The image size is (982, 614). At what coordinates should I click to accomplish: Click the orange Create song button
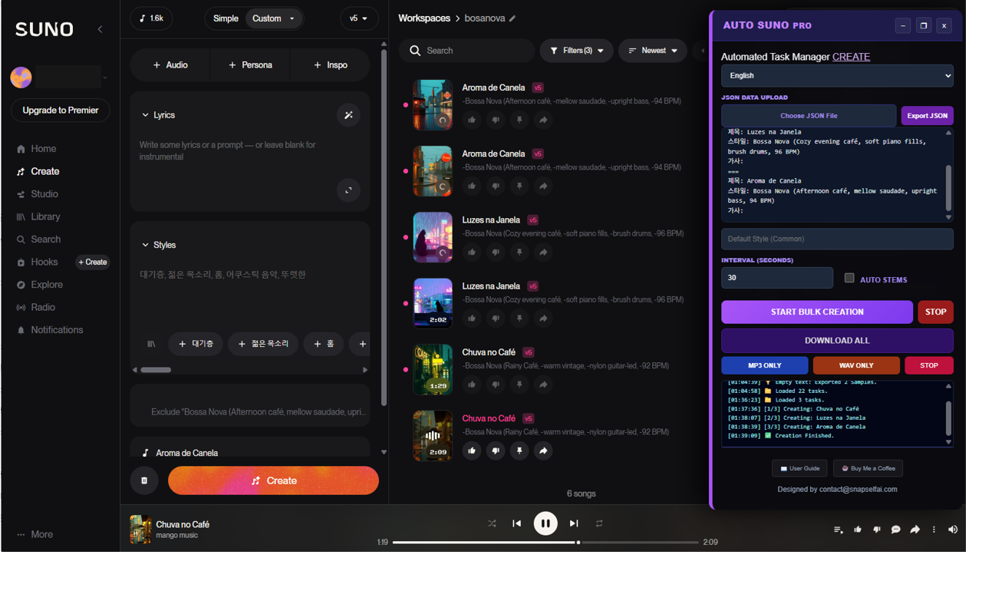point(273,480)
